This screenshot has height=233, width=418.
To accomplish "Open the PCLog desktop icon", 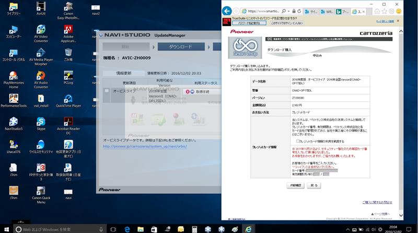I will (x=68, y=78).
